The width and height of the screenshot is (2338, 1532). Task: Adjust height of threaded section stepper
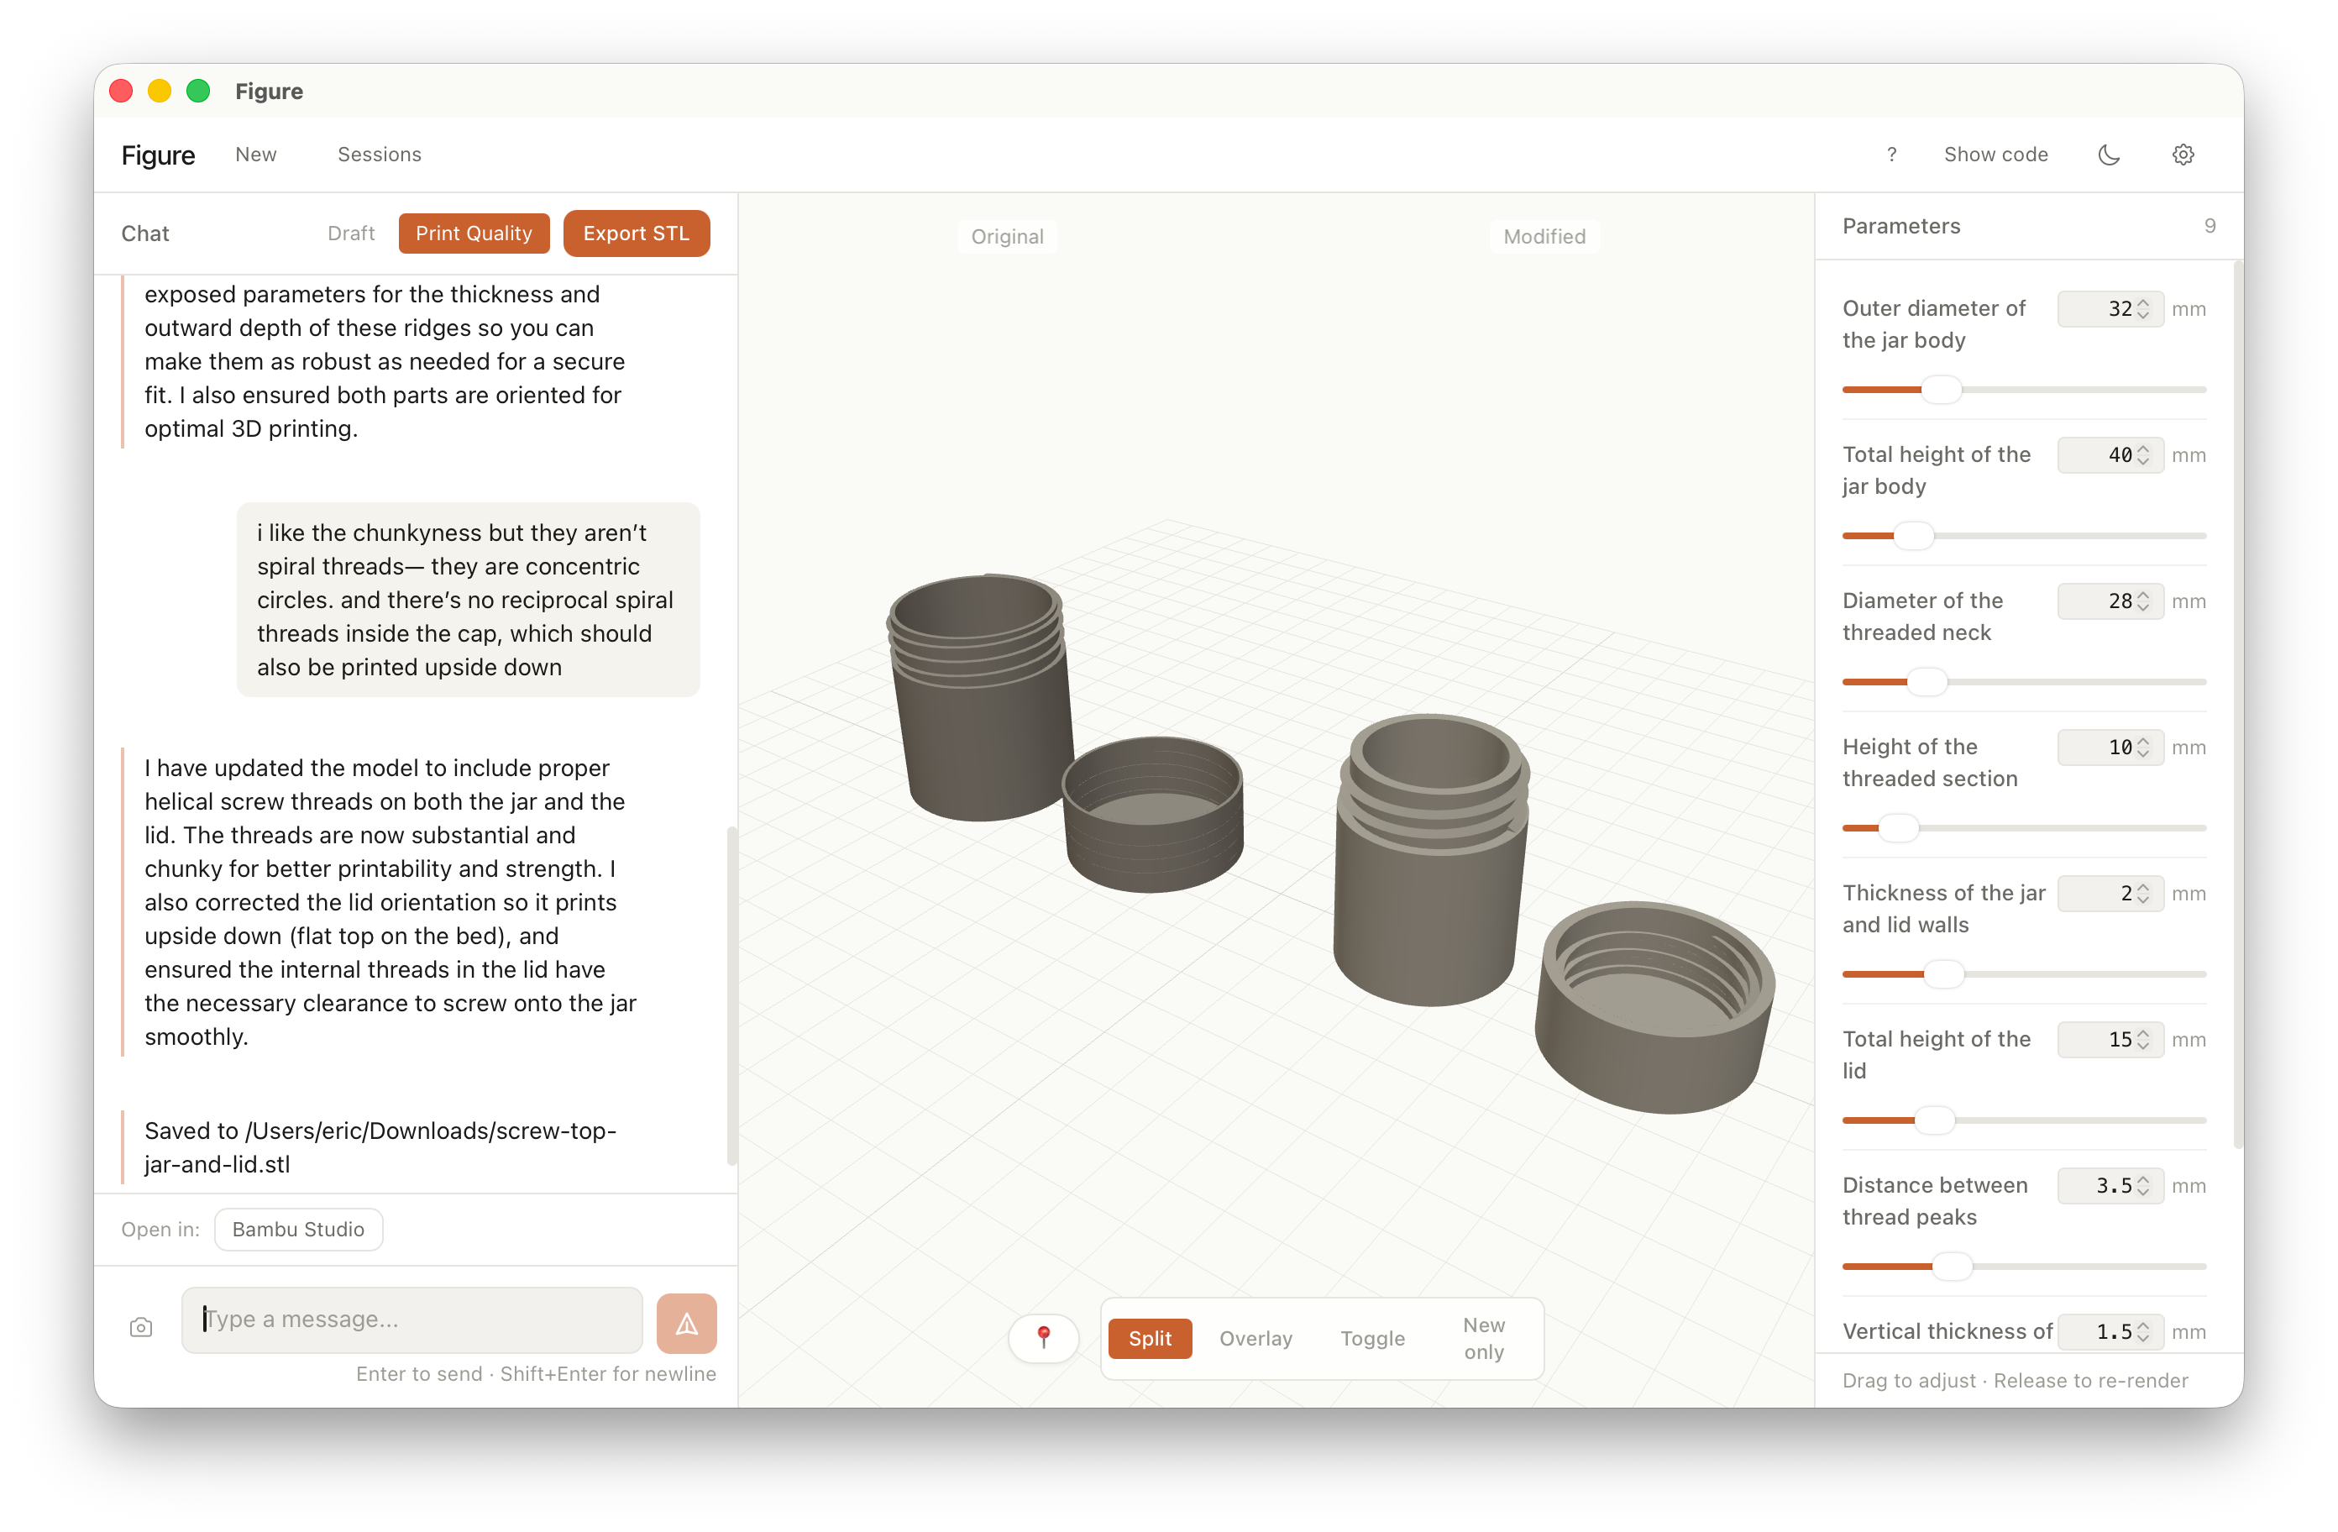[x=2143, y=747]
